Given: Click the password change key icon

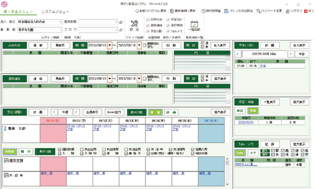Looking at the screenshot, I should pyautogui.click(x=258, y=11).
